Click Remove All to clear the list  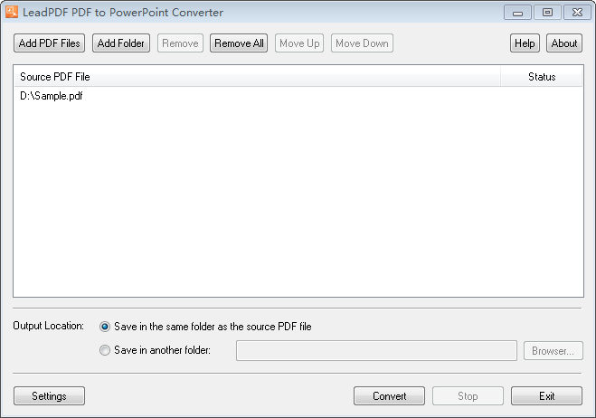point(239,43)
